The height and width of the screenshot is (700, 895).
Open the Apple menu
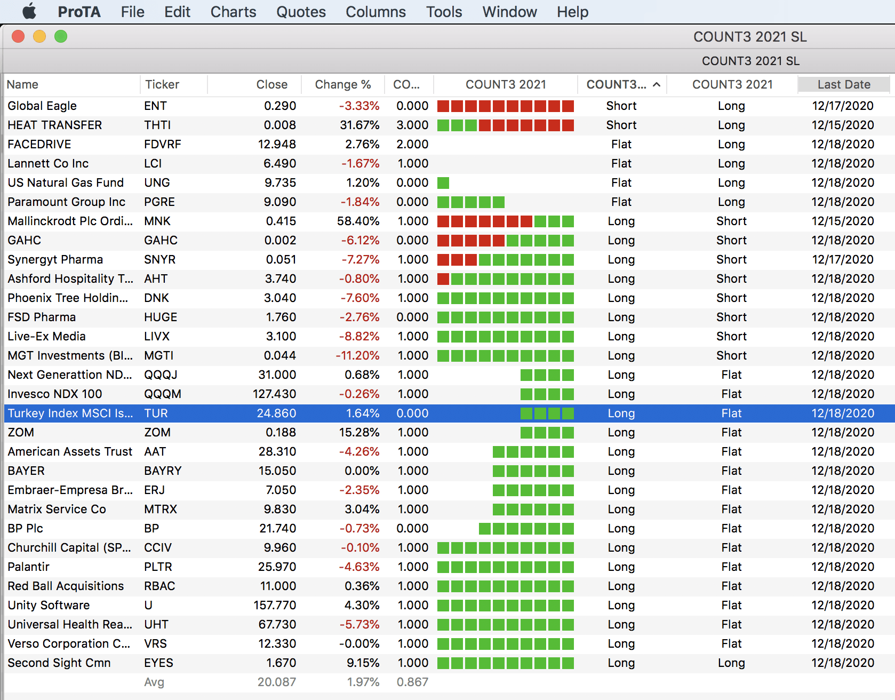[x=29, y=11]
